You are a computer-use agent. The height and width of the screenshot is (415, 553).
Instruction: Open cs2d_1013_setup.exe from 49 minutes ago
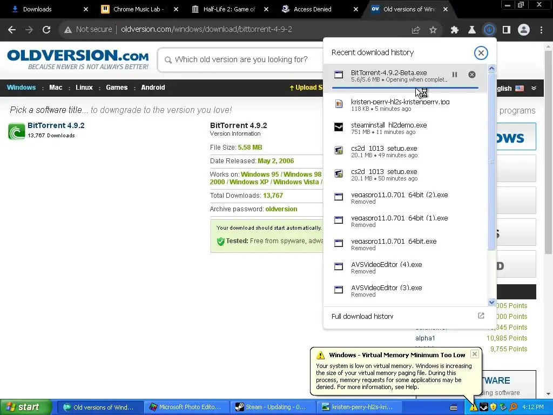(x=405, y=151)
